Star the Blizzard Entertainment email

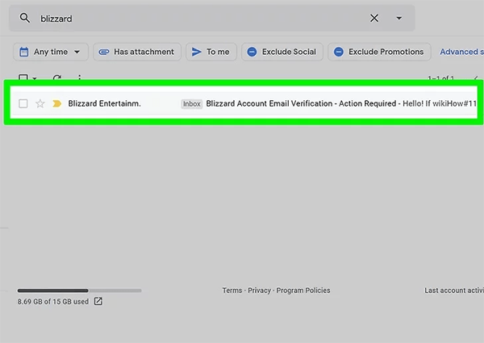(40, 103)
